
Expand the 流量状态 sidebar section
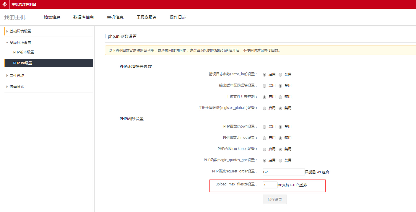pyautogui.click(x=17, y=87)
